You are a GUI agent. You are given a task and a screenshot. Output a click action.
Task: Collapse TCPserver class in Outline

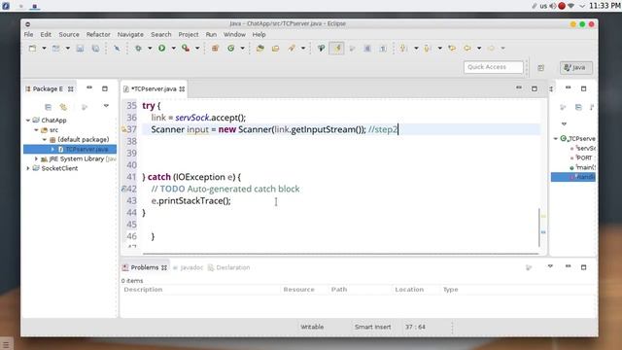click(556, 138)
